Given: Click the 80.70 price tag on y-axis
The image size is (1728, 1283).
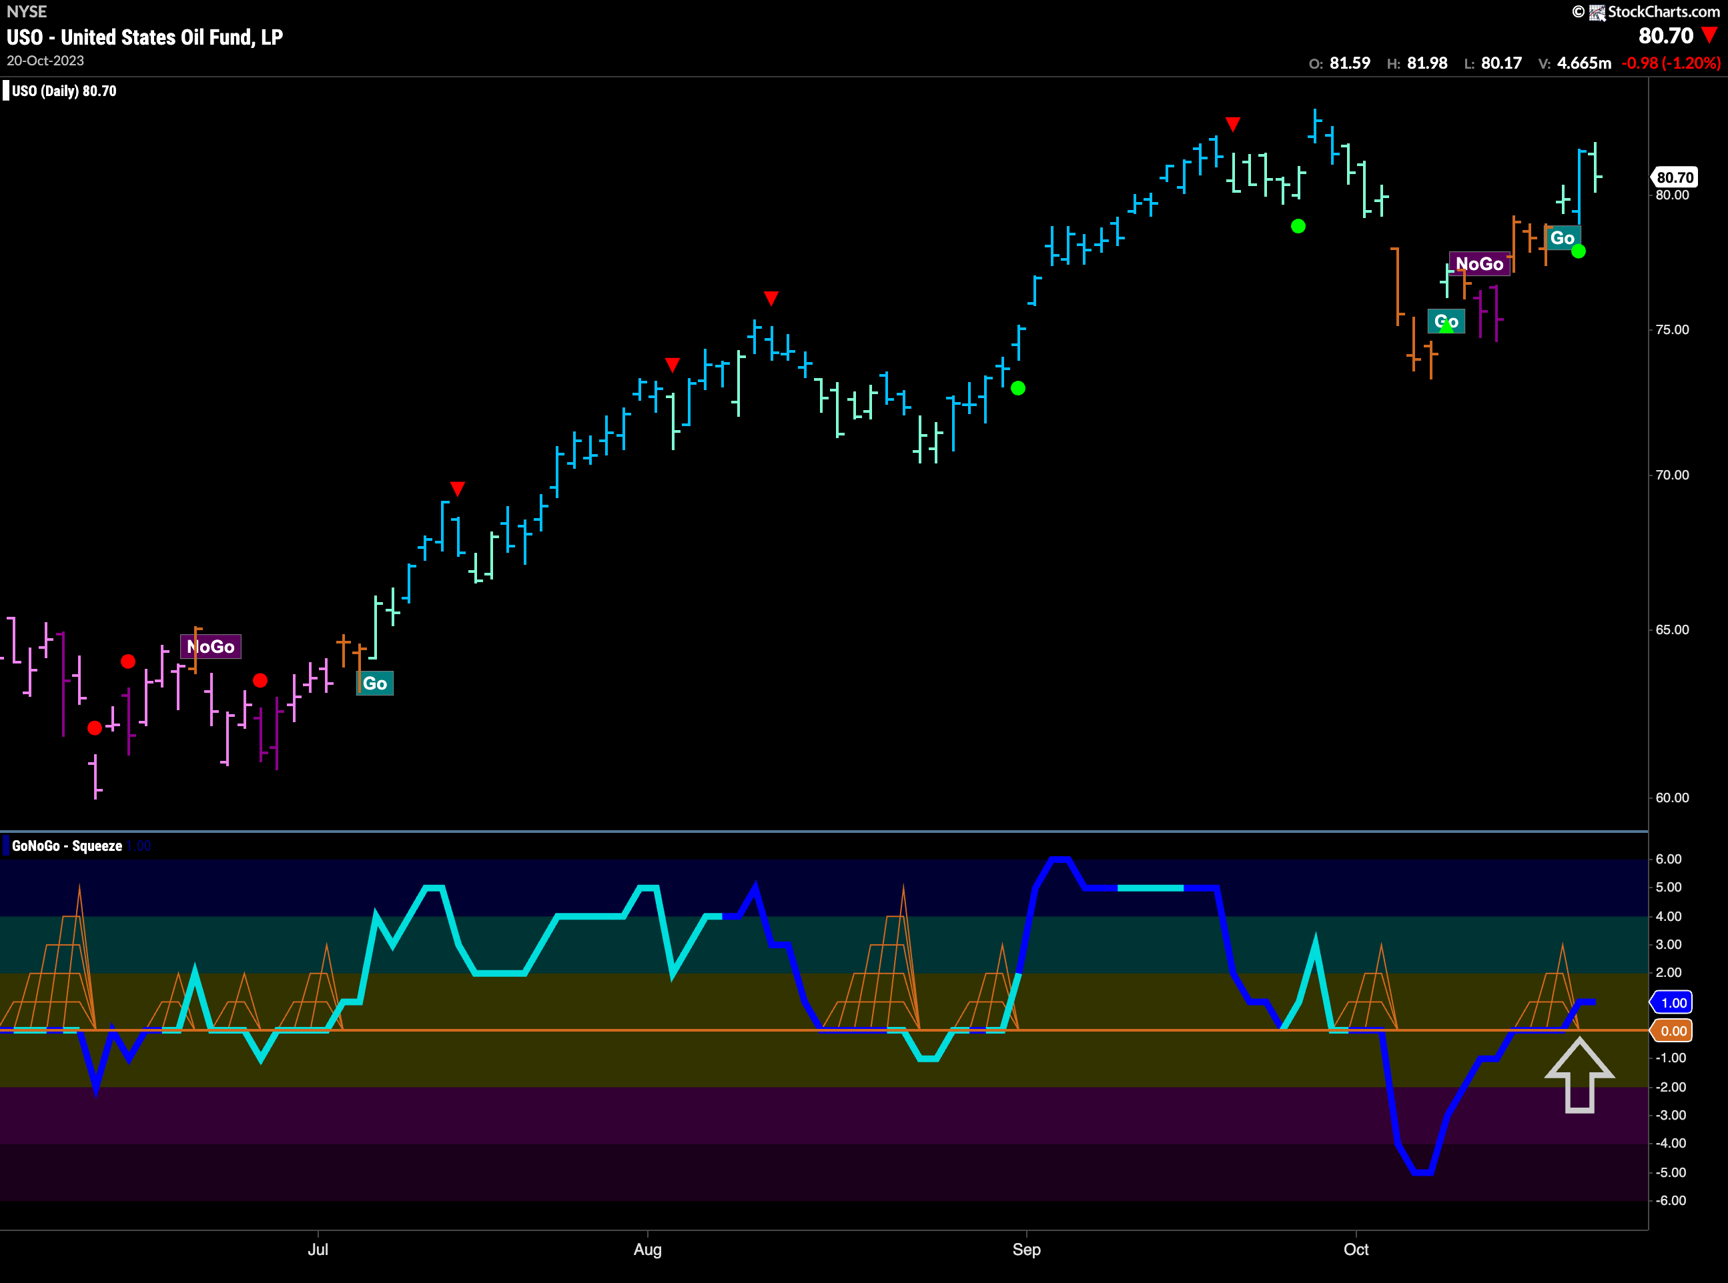Looking at the screenshot, I should [x=1675, y=177].
